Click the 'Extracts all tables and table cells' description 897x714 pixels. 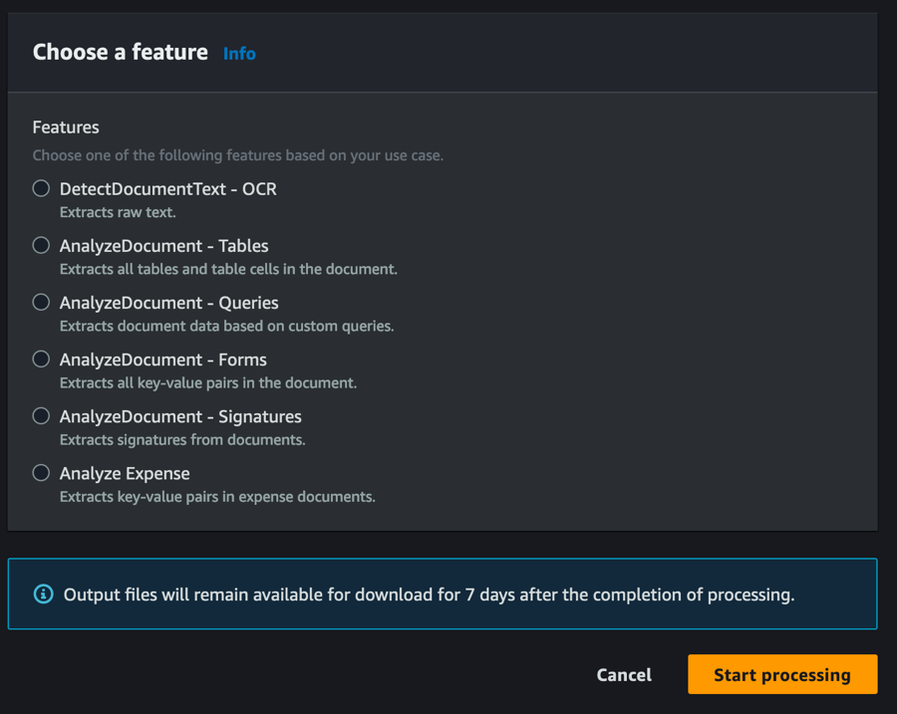[228, 269]
